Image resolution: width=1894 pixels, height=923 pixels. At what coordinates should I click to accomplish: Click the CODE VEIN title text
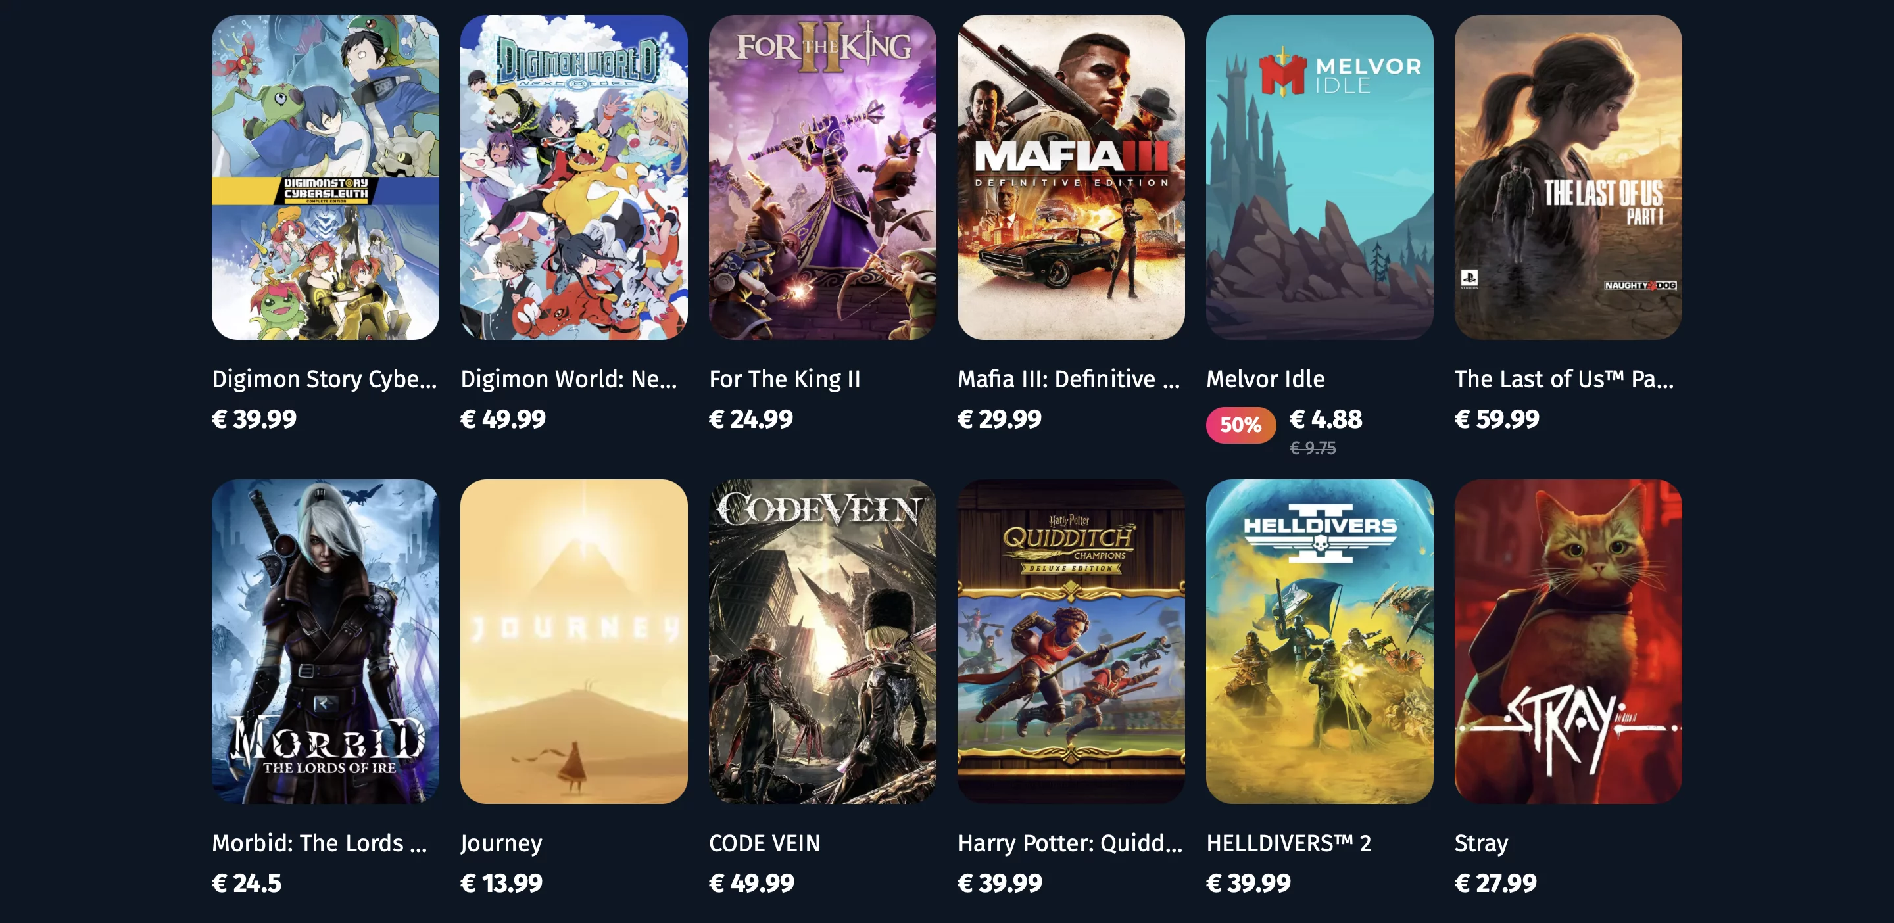coord(765,843)
